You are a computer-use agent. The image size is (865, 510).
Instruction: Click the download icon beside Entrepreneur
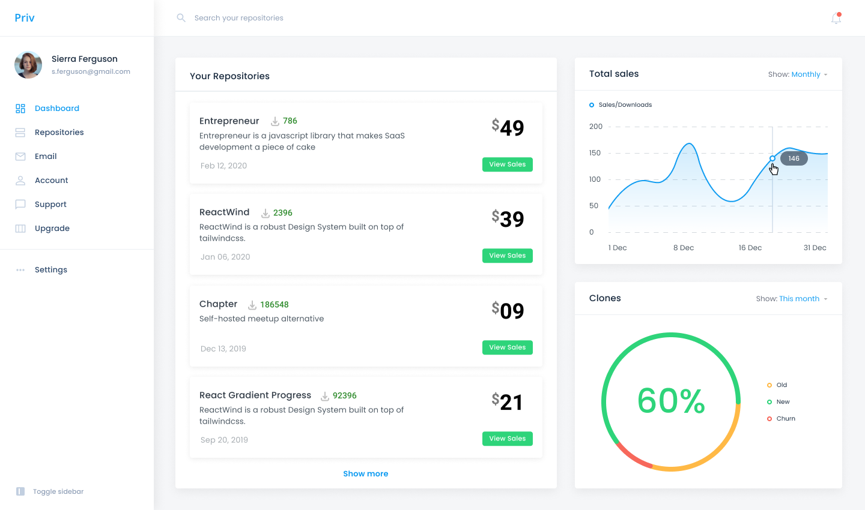coord(275,121)
